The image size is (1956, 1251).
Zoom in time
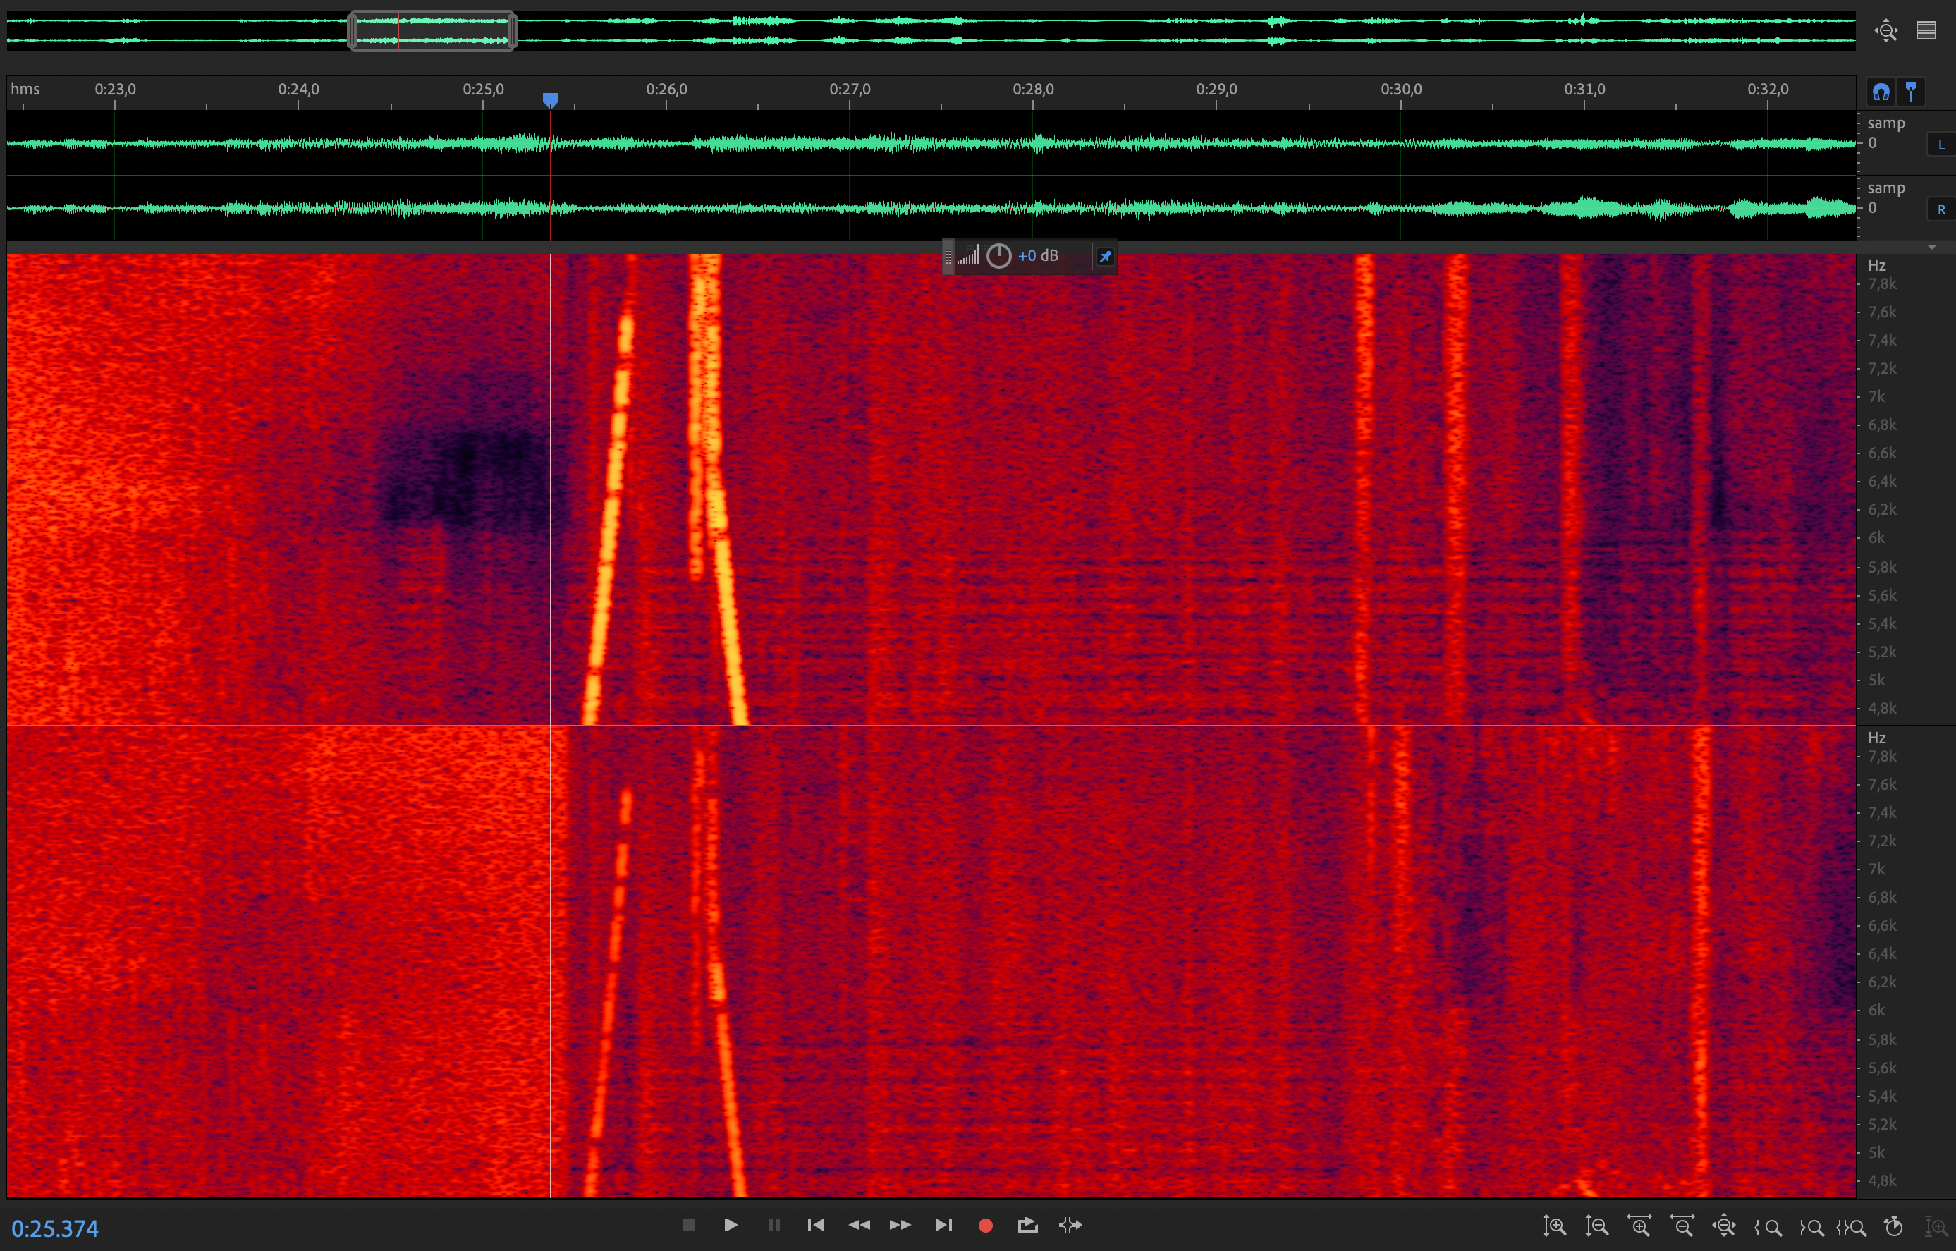click(x=1639, y=1226)
